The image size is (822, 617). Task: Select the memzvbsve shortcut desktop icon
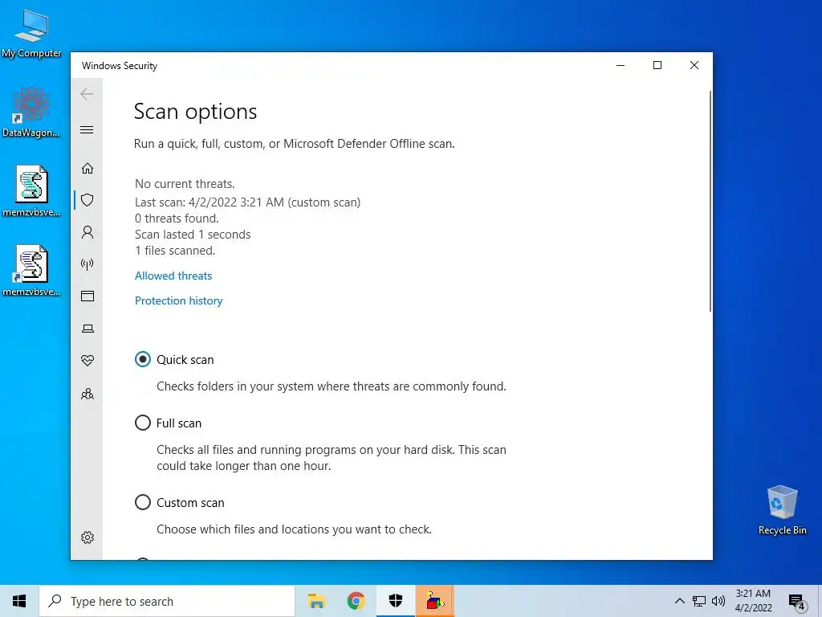(x=31, y=271)
